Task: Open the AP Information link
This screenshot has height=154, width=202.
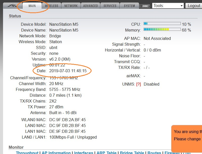Action: pos(56,152)
